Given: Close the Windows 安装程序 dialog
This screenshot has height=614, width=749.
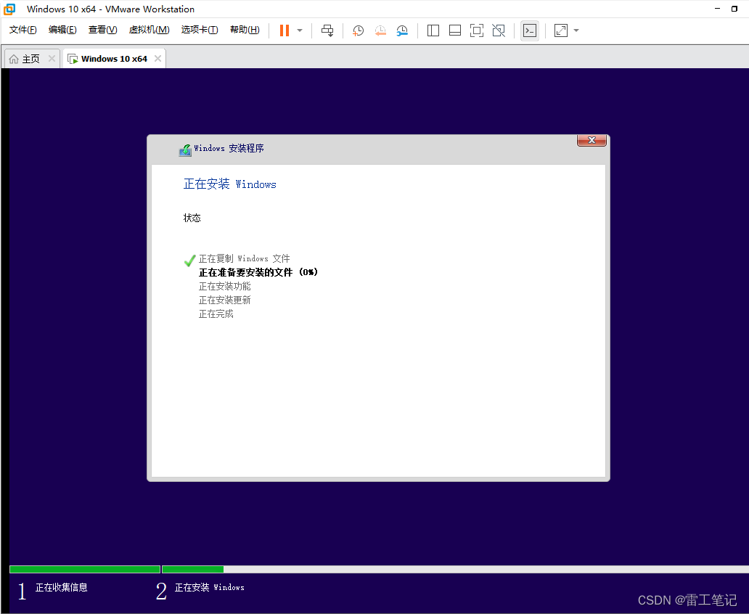Looking at the screenshot, I should pyautogui.click(x=592, y=140).
